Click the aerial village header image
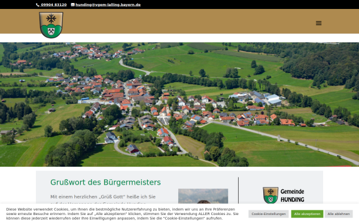 pyautogui.click(x=180, y=105)
